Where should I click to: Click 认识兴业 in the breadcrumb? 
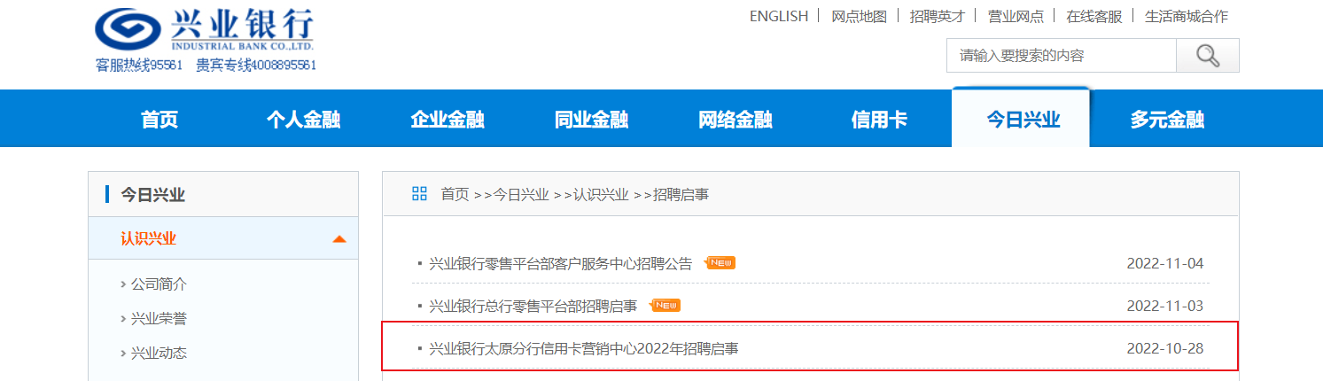[x=601, y=194]
